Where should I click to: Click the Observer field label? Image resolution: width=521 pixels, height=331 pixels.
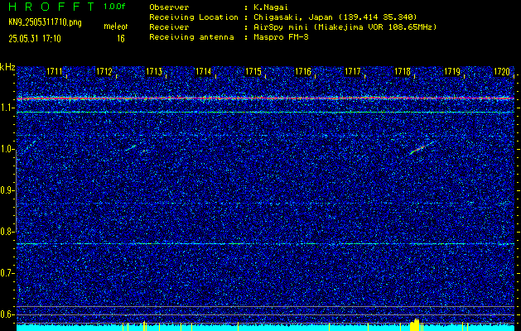(169, 7)
